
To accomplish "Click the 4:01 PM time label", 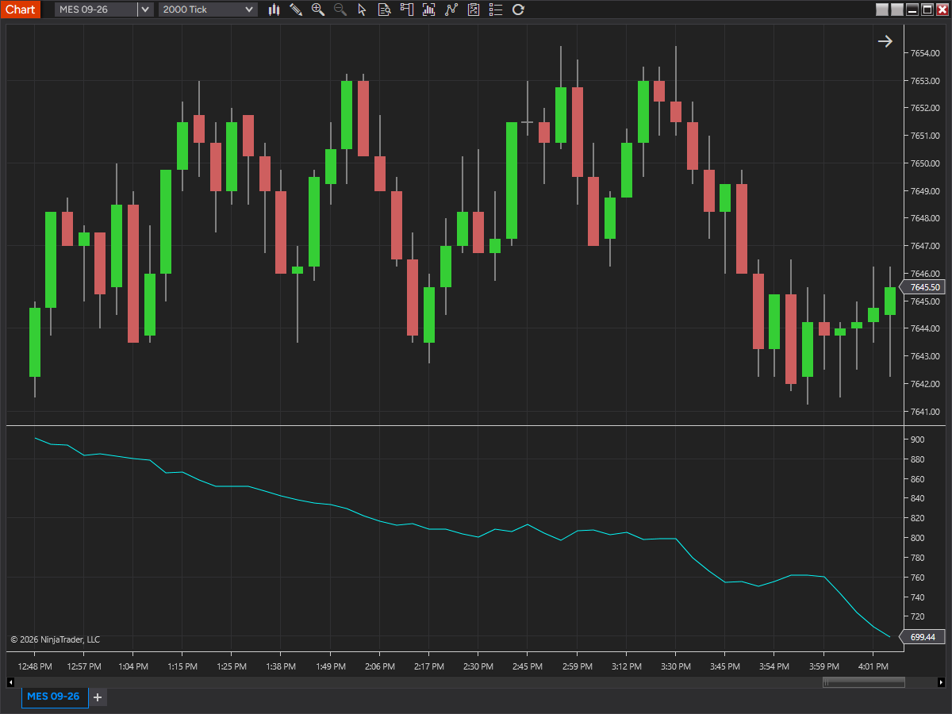I will 873,666.
